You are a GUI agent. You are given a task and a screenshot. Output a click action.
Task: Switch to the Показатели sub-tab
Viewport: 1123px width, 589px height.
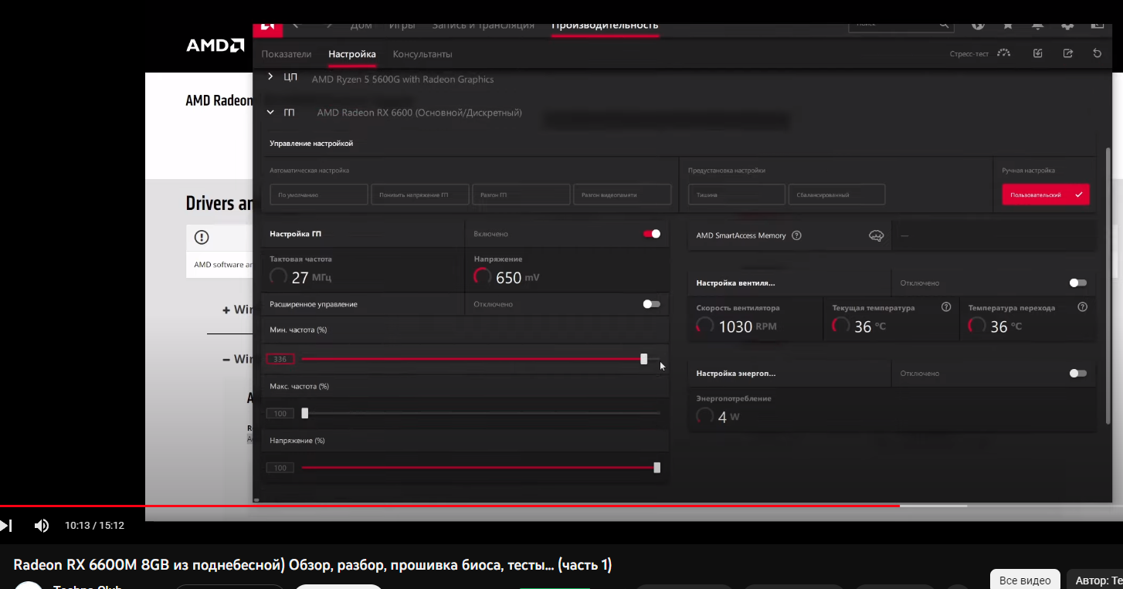click(x=287, y=54)
